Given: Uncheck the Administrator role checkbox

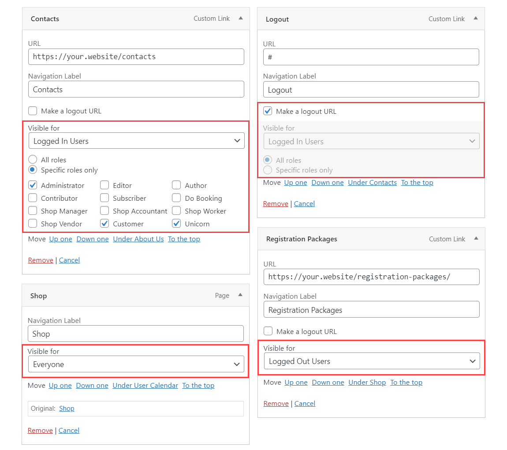Looking at the screenshot, I should 33,185.
